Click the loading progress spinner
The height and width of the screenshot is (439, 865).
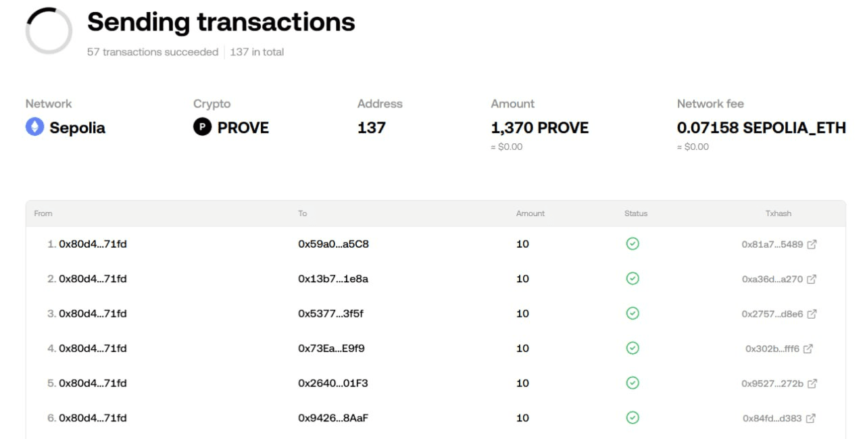point(49,31)
